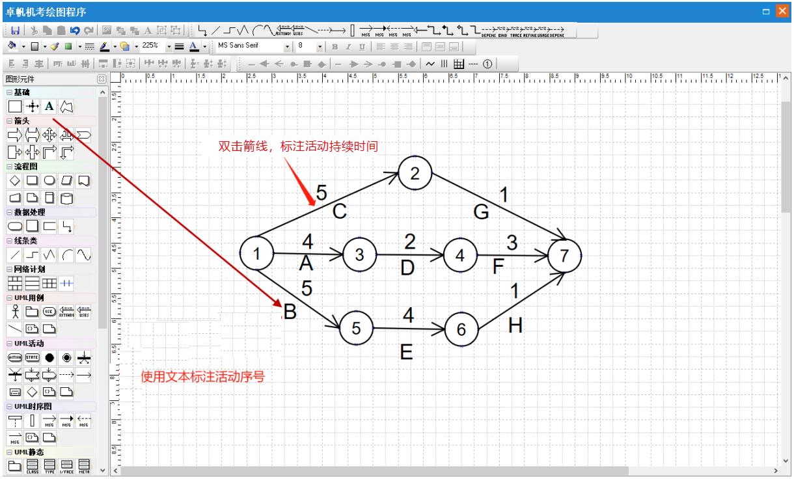The height and width of the screenshot is (479, 794).
Task: Click the line color pen swatch
Action: 104,46
